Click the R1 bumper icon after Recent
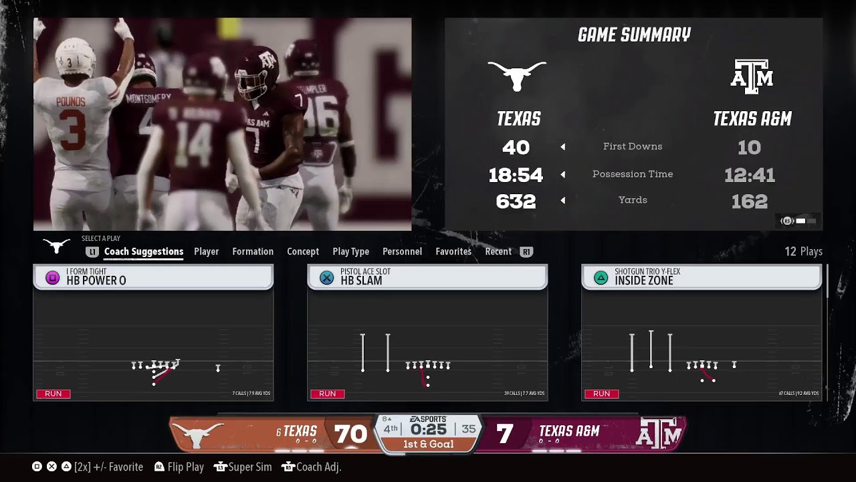The height and width of the screenshot is (482, 856). [x=526, y=252]
